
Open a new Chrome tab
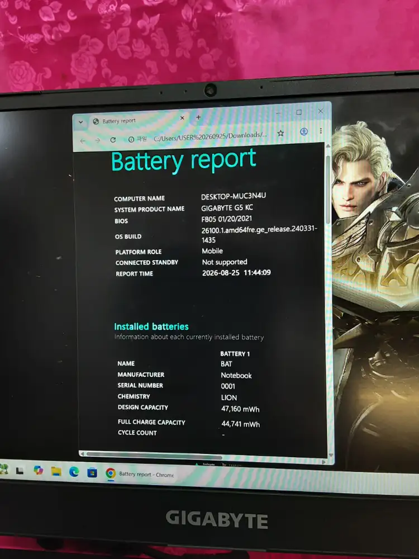[198, 117]
